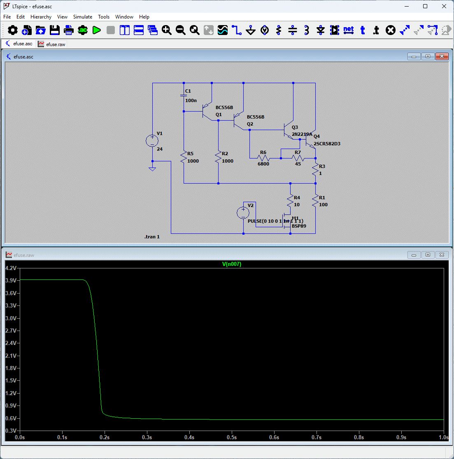Image resolution: width=454 pixels, height=459 pixels.
Task: Open the settings gear in the toolbar
Action: (x=13, y=30)
